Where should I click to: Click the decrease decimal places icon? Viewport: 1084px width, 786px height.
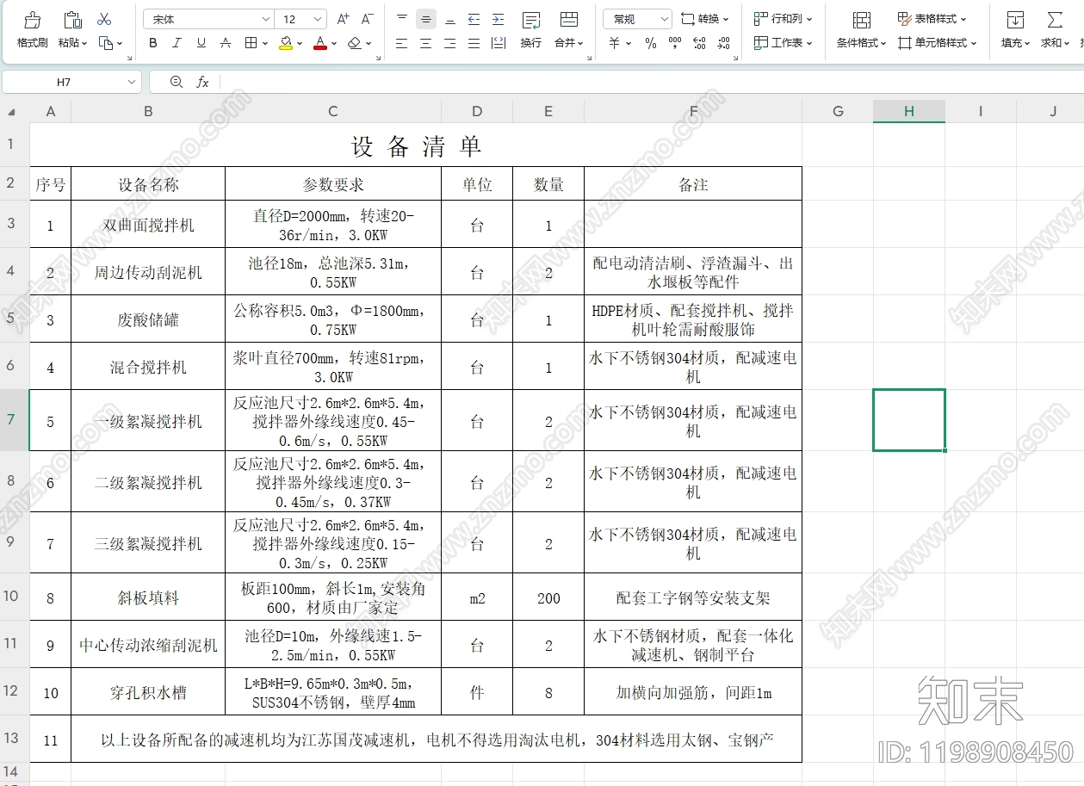coord(724,43)
